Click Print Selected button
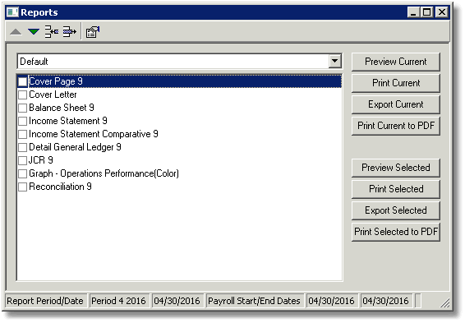465x323 pixels. click(396, 189)
